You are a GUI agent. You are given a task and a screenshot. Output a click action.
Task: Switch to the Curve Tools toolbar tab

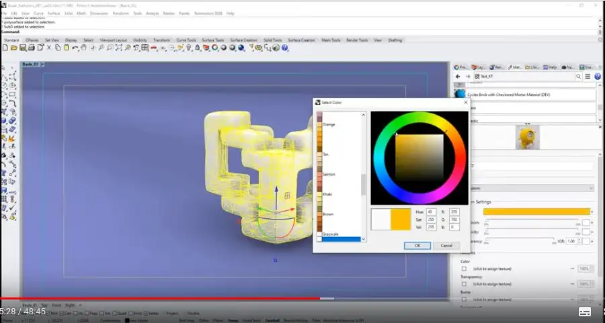click(186, 40)
